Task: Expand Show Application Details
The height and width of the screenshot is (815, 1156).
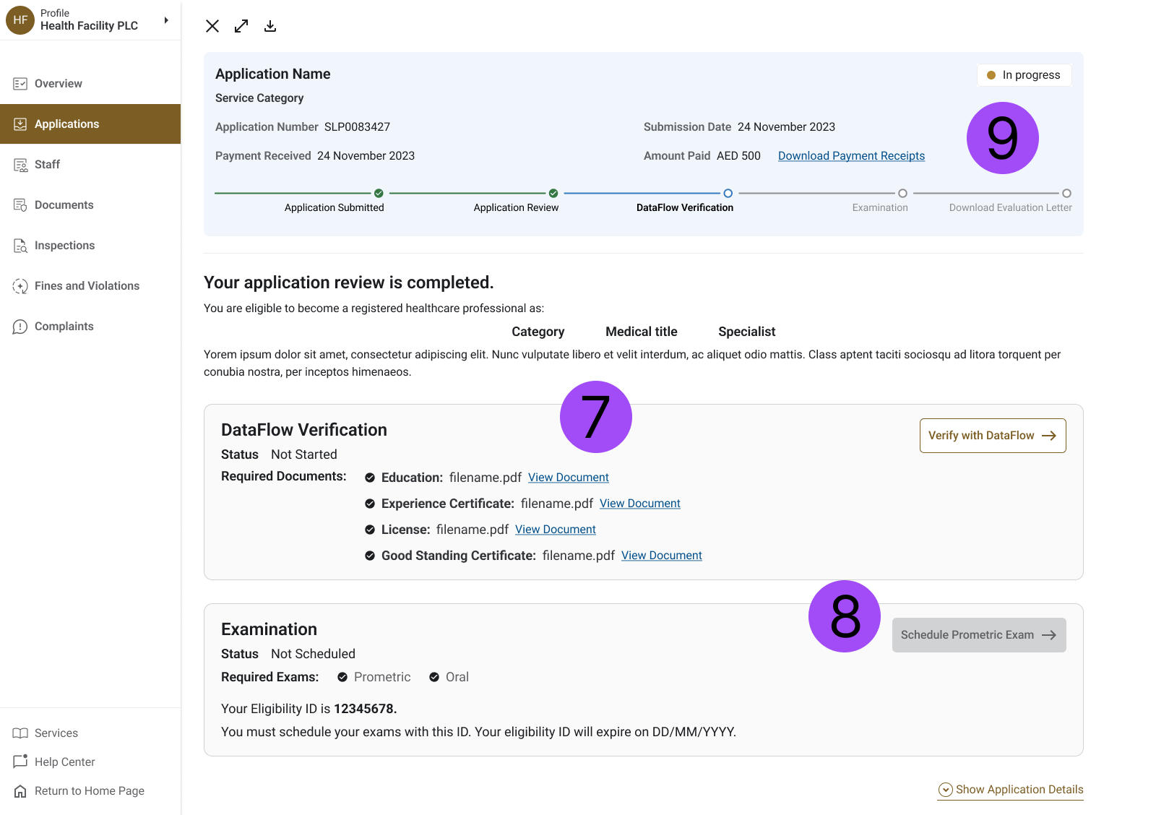Action: tap(1011, 790)
